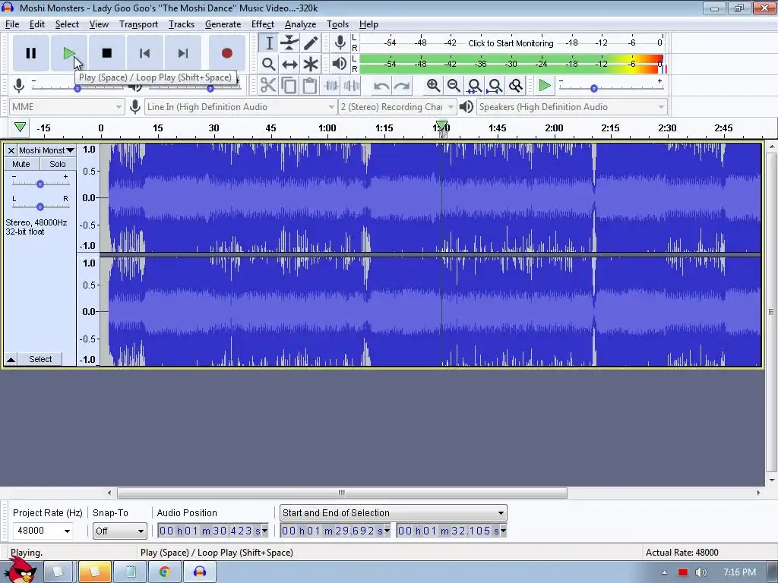
Task: Click the track gain slider
Action: (40, 184)
